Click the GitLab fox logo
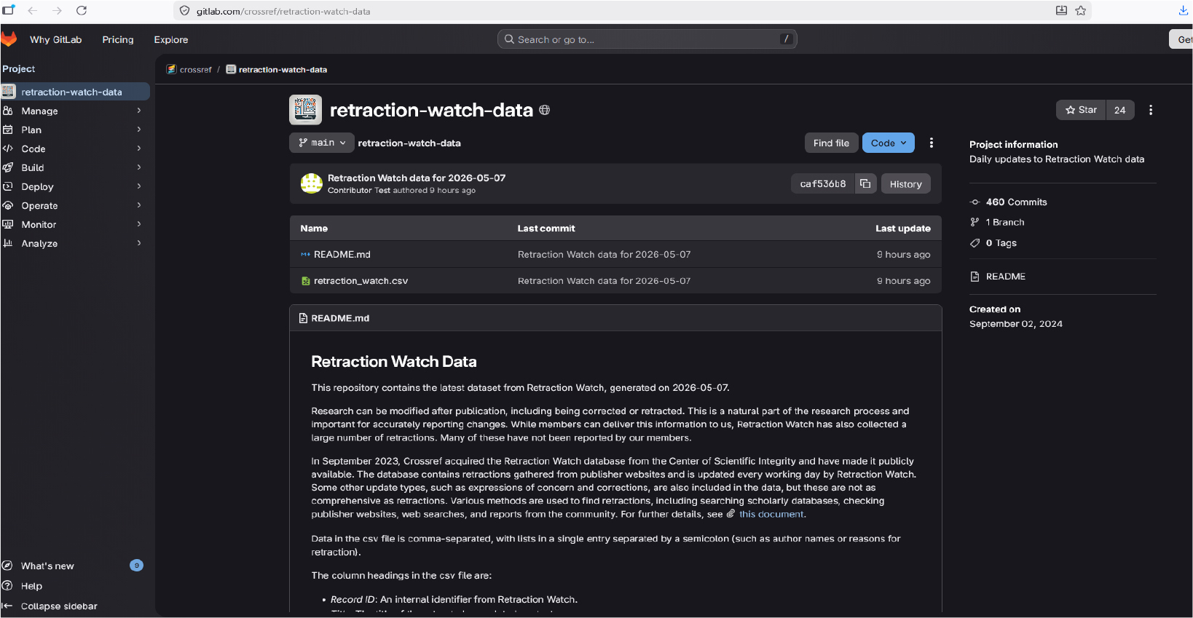Viewport: 1193px width, 618px height. [x=9, y=39]
